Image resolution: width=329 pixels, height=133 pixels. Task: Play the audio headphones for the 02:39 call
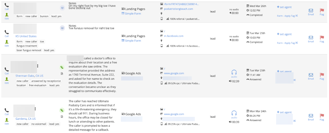coord(234,72)
